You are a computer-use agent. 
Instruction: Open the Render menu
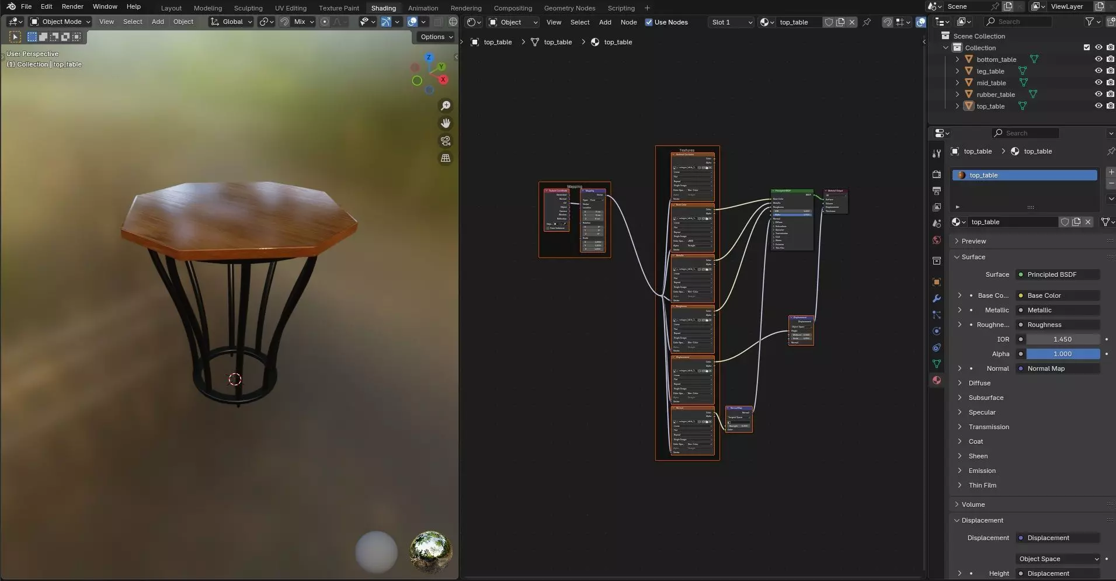tap(72, 6)
